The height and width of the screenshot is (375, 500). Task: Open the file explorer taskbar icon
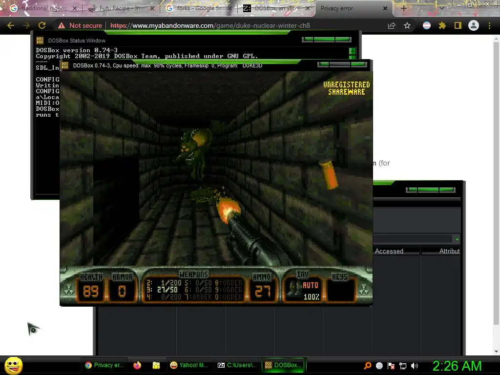156,365
